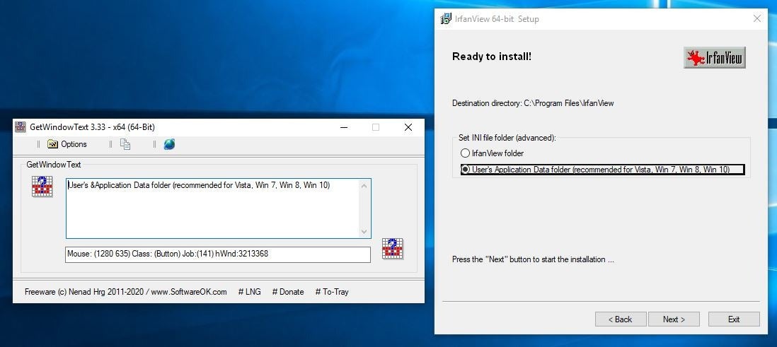
Task: Select the IrfanView folder radio option
Action: point(465,153)
